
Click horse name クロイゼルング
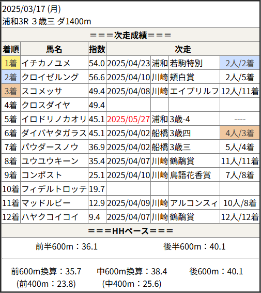(x=50, y=77)
